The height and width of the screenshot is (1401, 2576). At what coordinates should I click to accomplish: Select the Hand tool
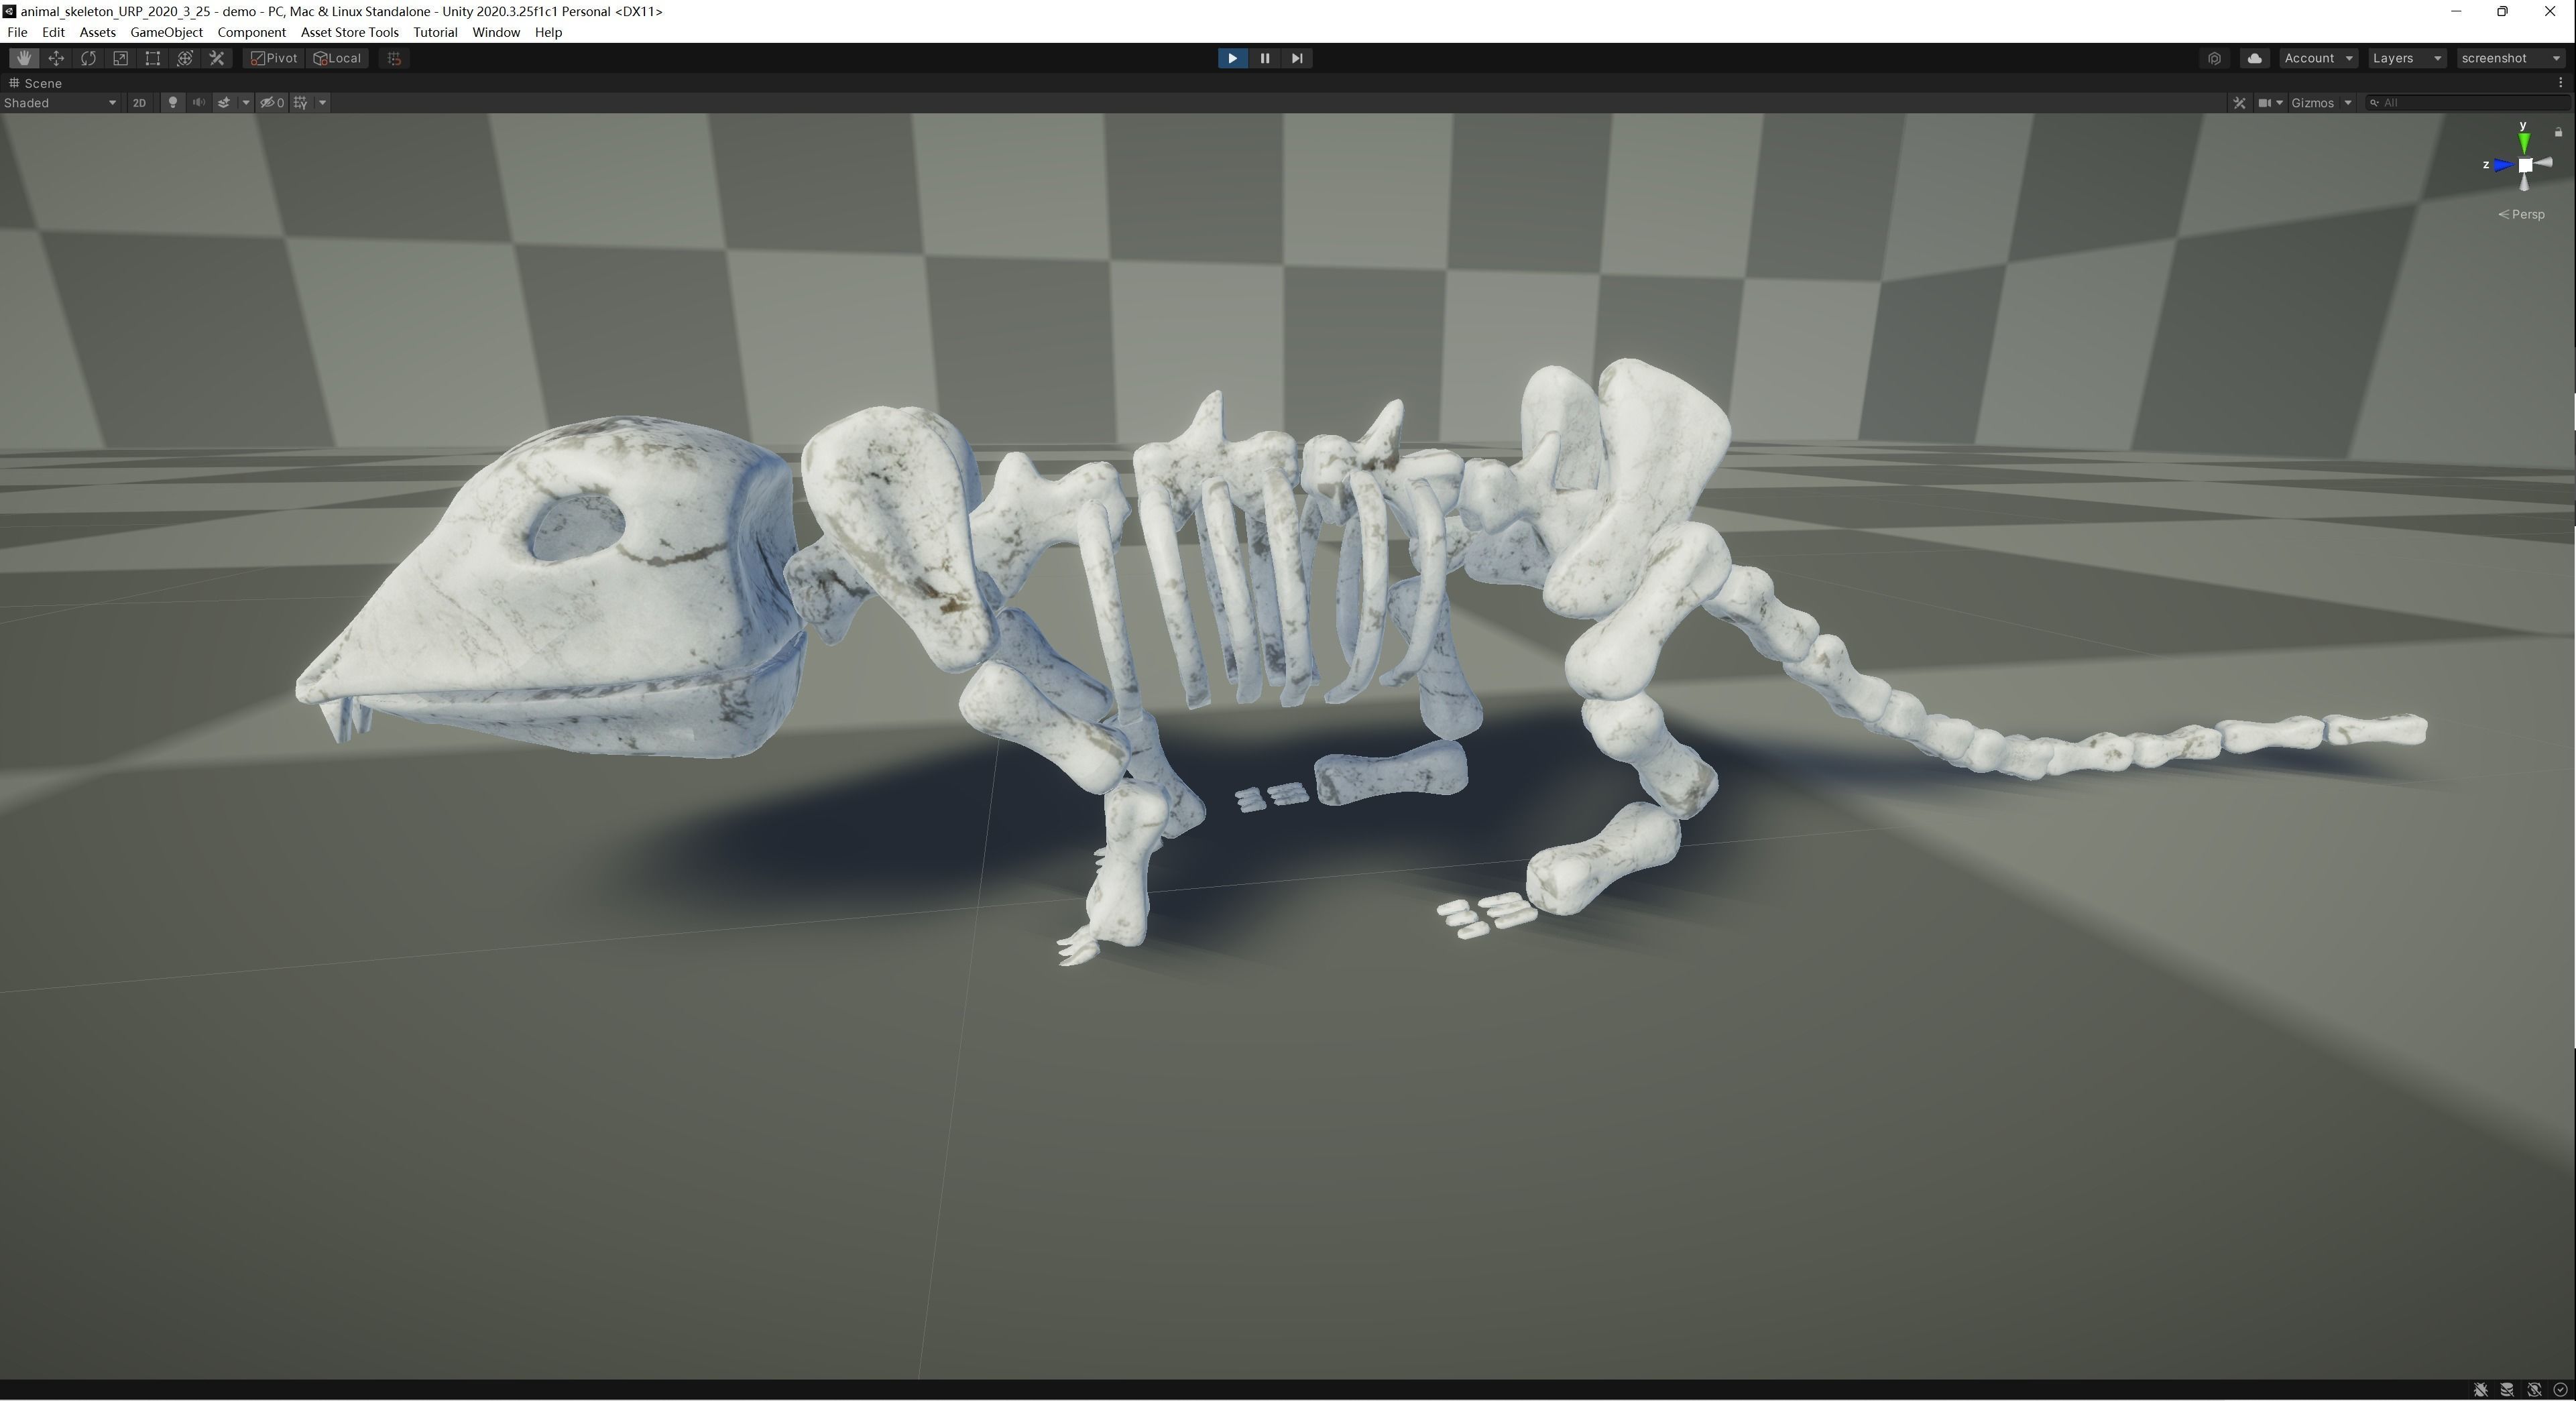[x=24, y=58]
